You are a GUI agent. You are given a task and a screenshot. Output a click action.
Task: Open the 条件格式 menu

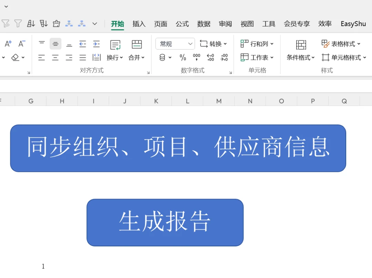(x=301, y=51)
